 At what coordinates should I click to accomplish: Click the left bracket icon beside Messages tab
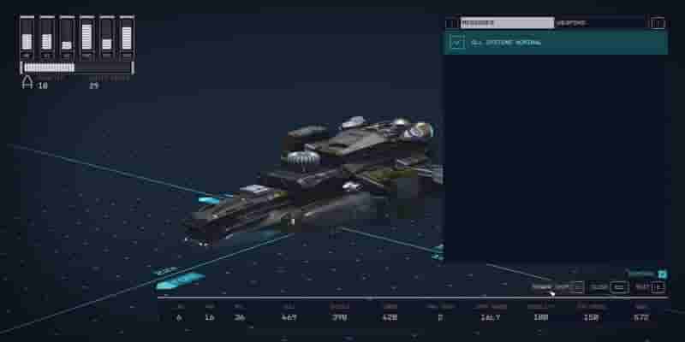(x=453, y=23)
